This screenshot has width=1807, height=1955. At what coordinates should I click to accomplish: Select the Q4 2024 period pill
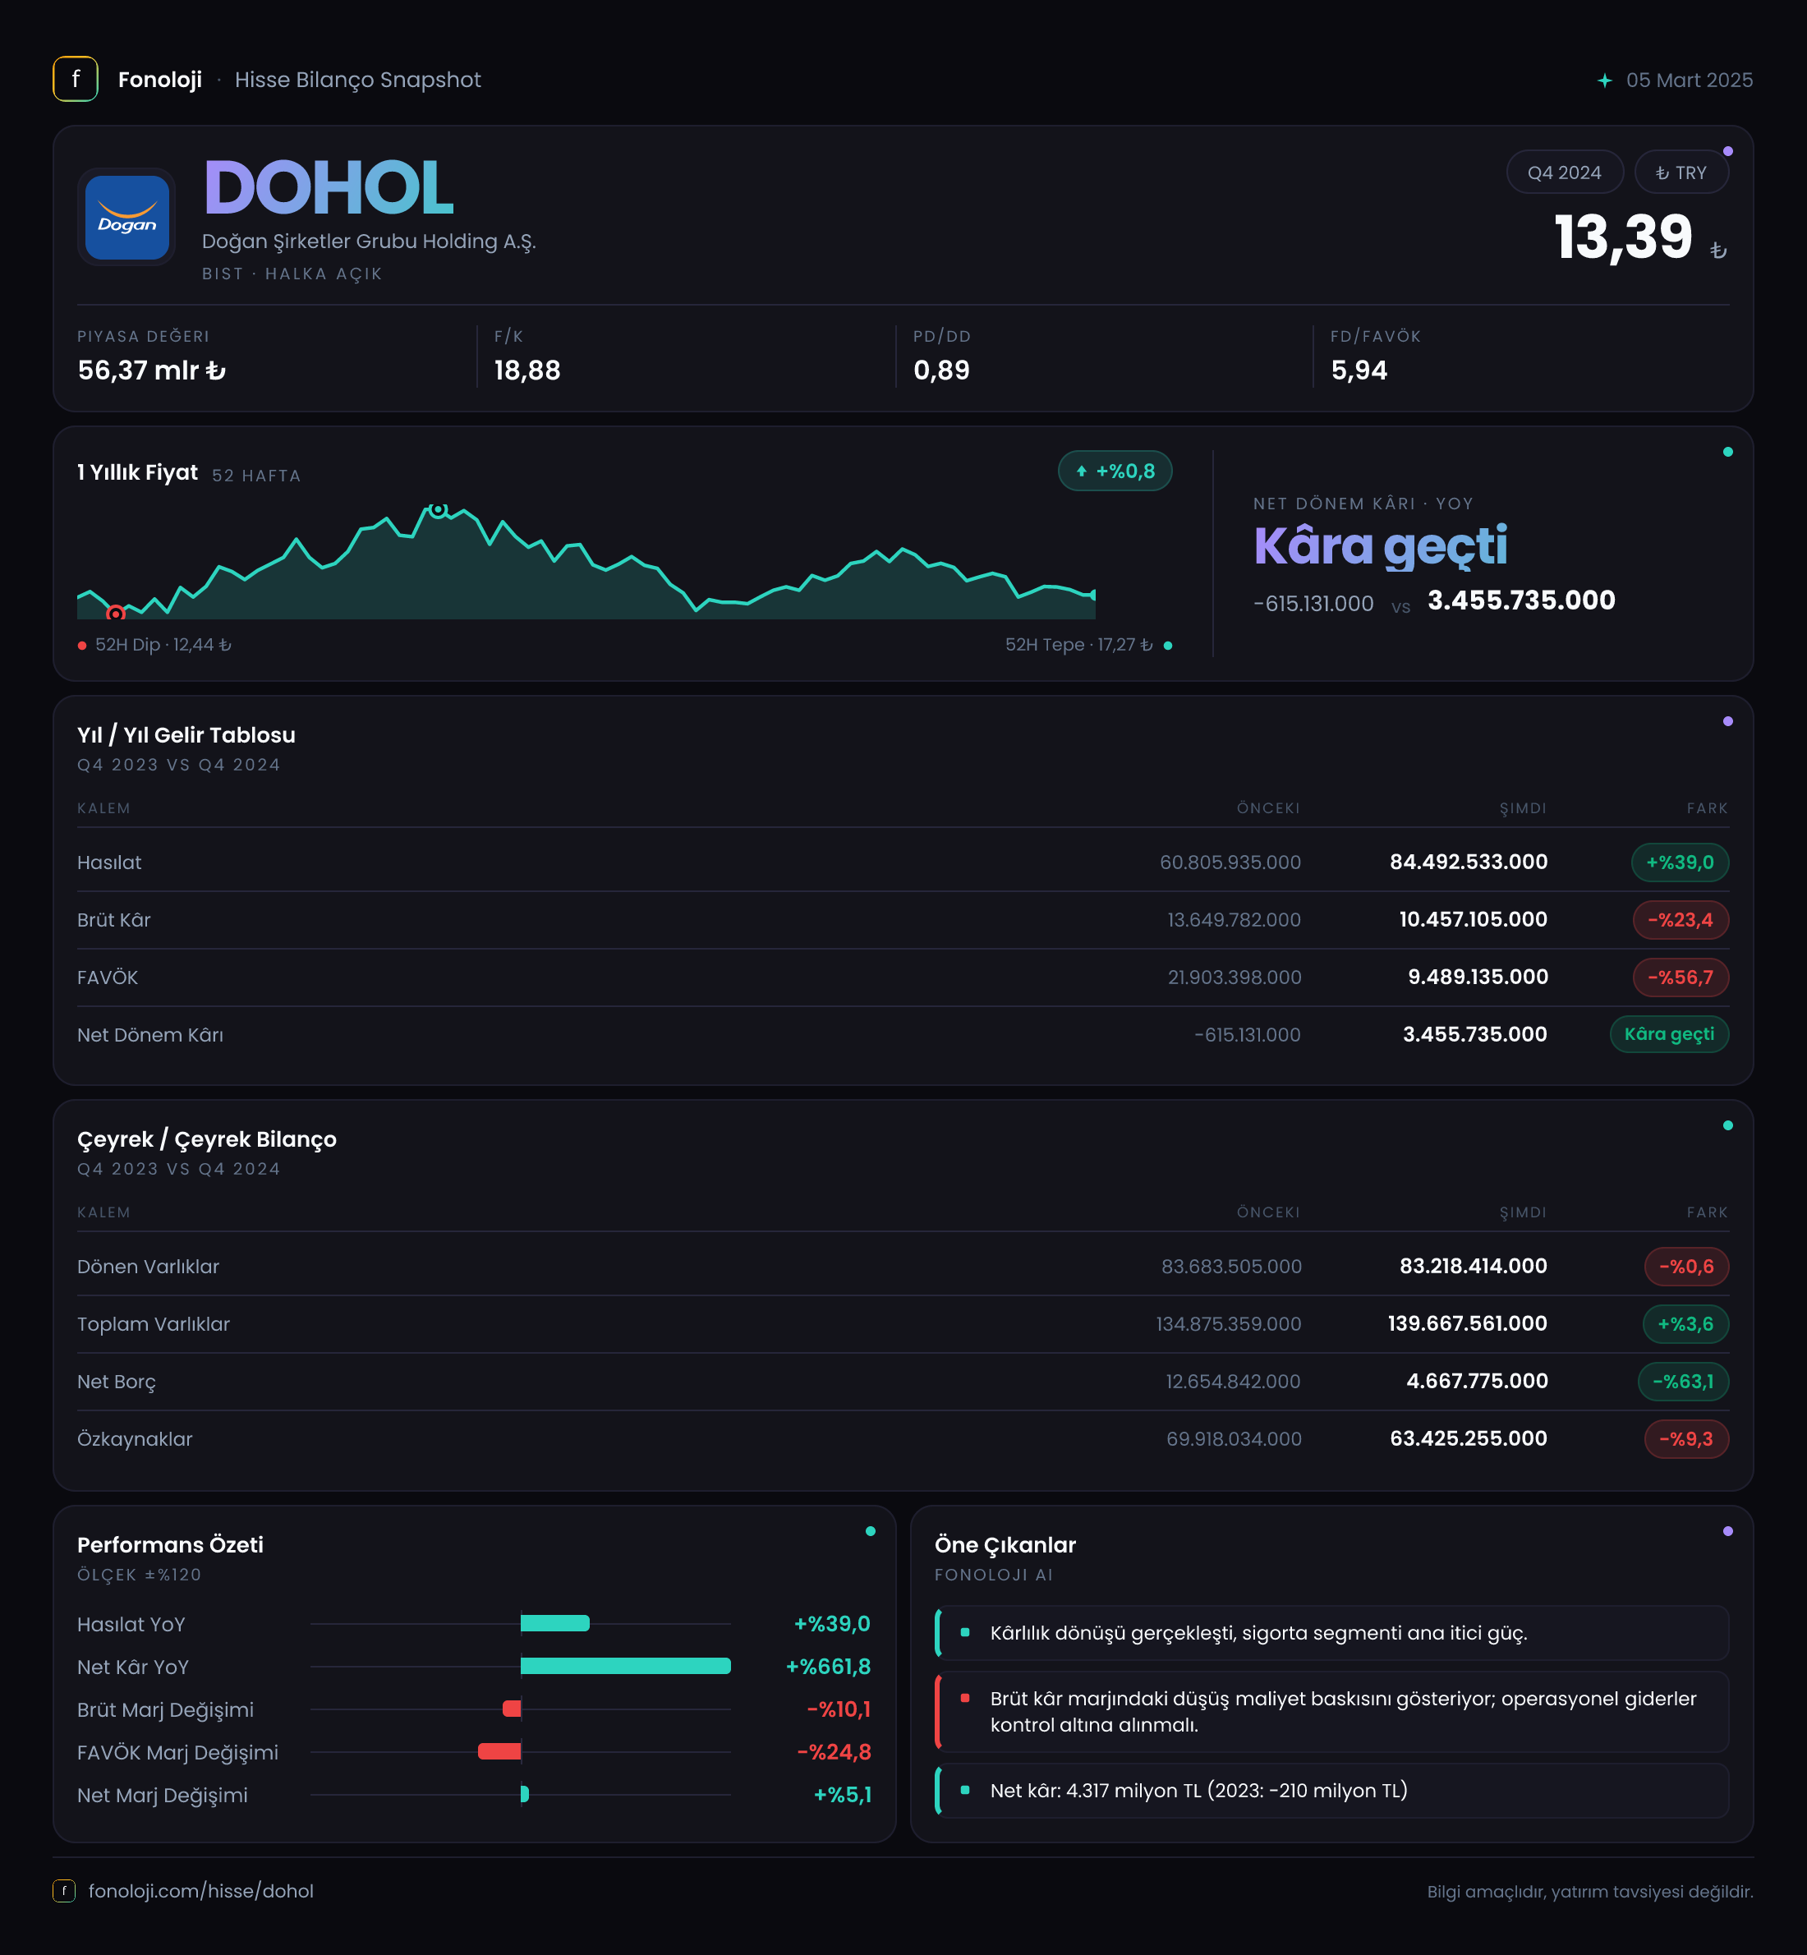click(1565, 172)
